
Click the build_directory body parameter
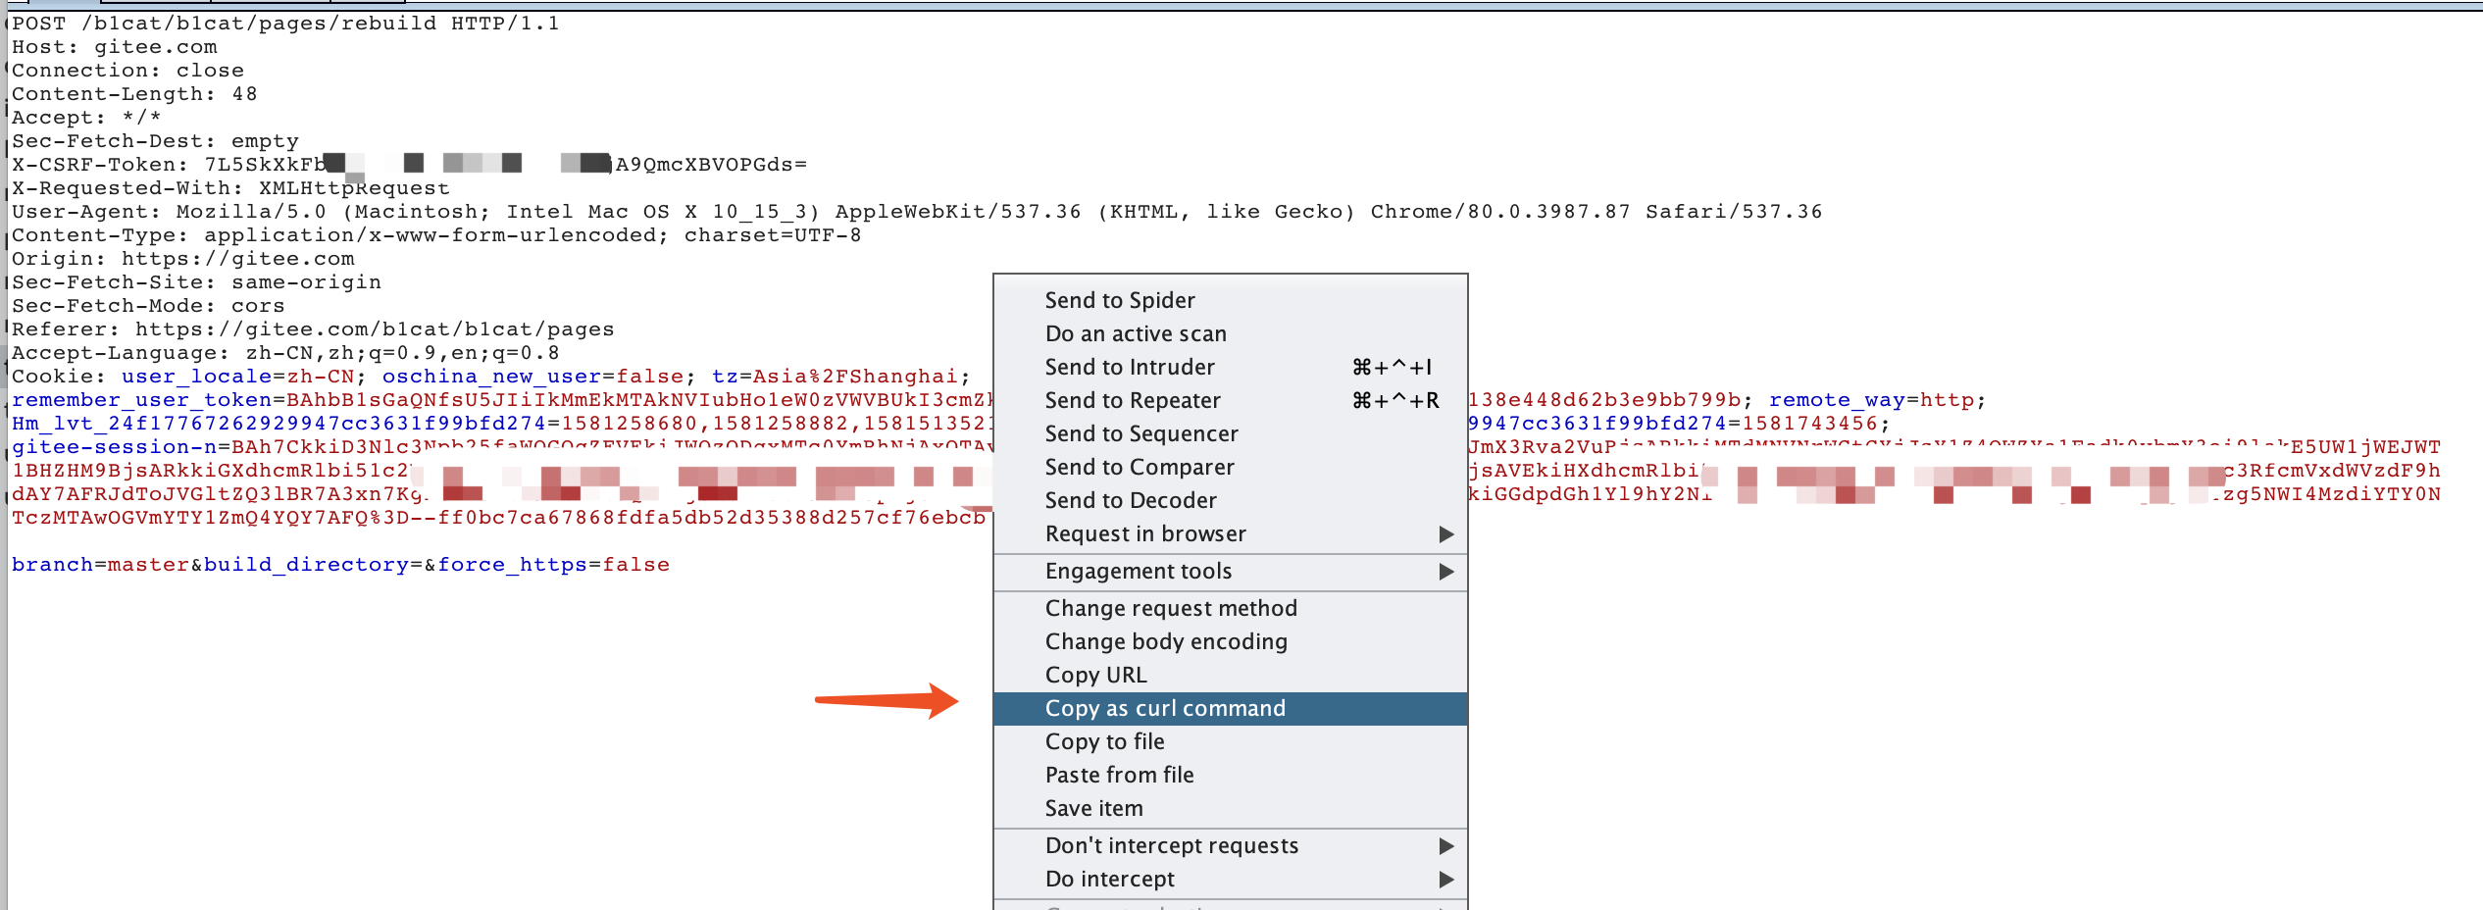pyautogui.click(x=306, y=565)
